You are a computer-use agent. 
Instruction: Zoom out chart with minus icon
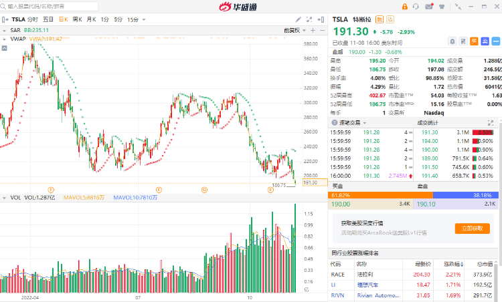tap(323, 30)
